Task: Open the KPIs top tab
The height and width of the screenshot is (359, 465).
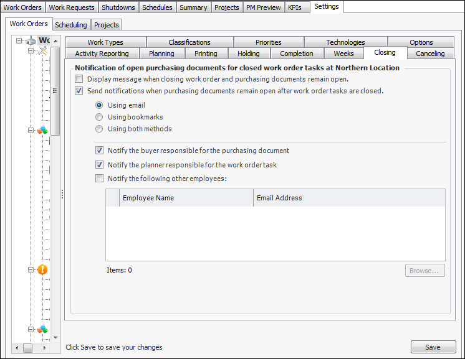Action: tap(295, 7)
